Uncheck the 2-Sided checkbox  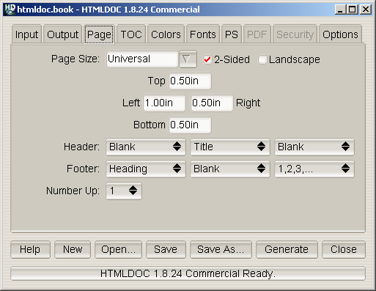click(x=207, y=59)
